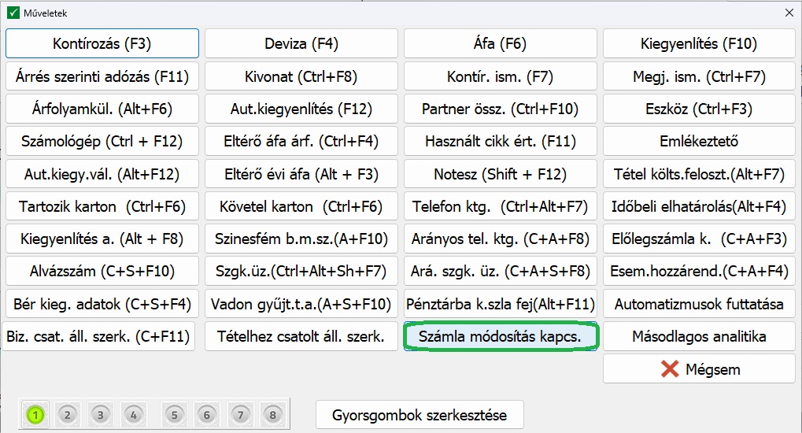Image resolution: width=802 pixels, height=433 pixels.
Task: Open Gyorsgombok szerkesztése editor
Action: pyautogui.click(x=419, y=414)
